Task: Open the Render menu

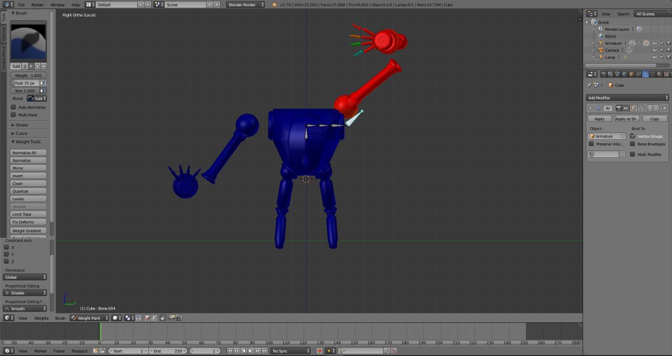Action: coord(38,4)
